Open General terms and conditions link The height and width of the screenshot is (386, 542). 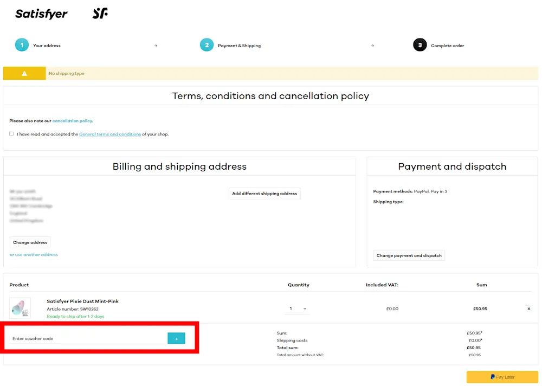pyautogui.click(x=110, y=134)
